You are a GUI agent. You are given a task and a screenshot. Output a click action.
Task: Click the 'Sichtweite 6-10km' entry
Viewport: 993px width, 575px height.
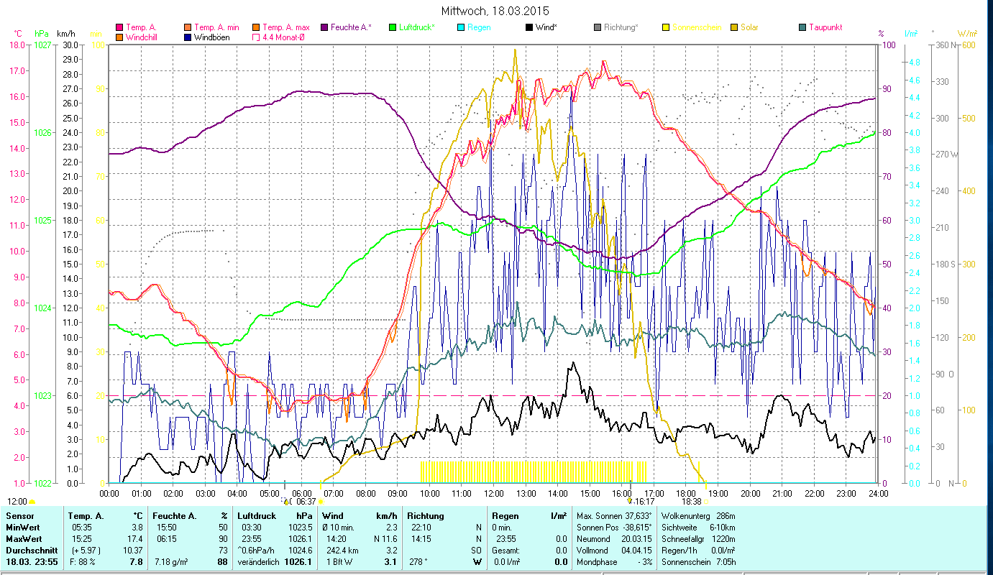pos(697,528)
